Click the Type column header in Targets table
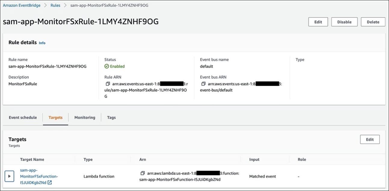The height and width of the screenshot is (191, 389). tap(88, 160)
